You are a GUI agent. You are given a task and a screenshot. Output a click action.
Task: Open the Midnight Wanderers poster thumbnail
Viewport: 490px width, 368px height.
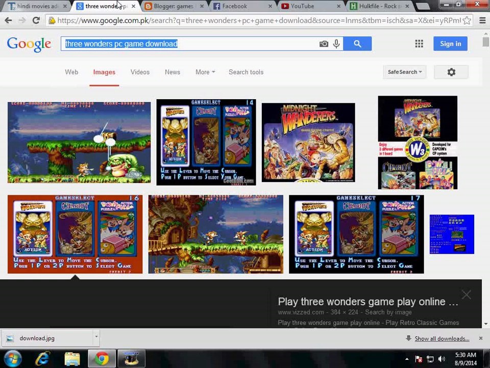coord(308,143)
